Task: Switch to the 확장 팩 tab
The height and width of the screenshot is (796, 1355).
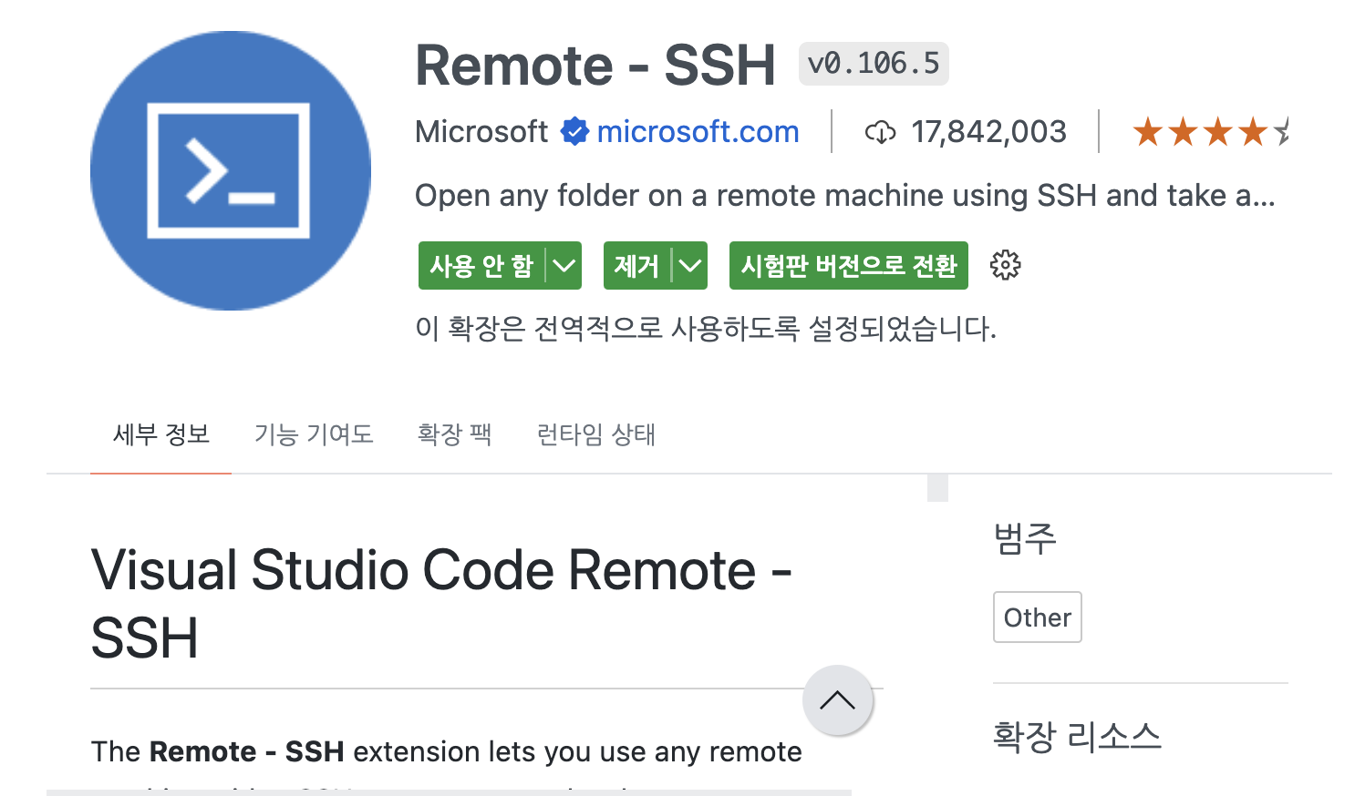Action: (x=454, y=434)
